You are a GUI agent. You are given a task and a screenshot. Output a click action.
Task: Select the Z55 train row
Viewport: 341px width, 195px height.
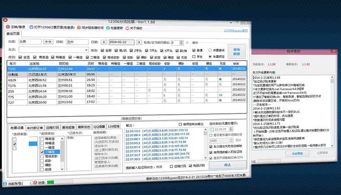[x=127, y=91]
